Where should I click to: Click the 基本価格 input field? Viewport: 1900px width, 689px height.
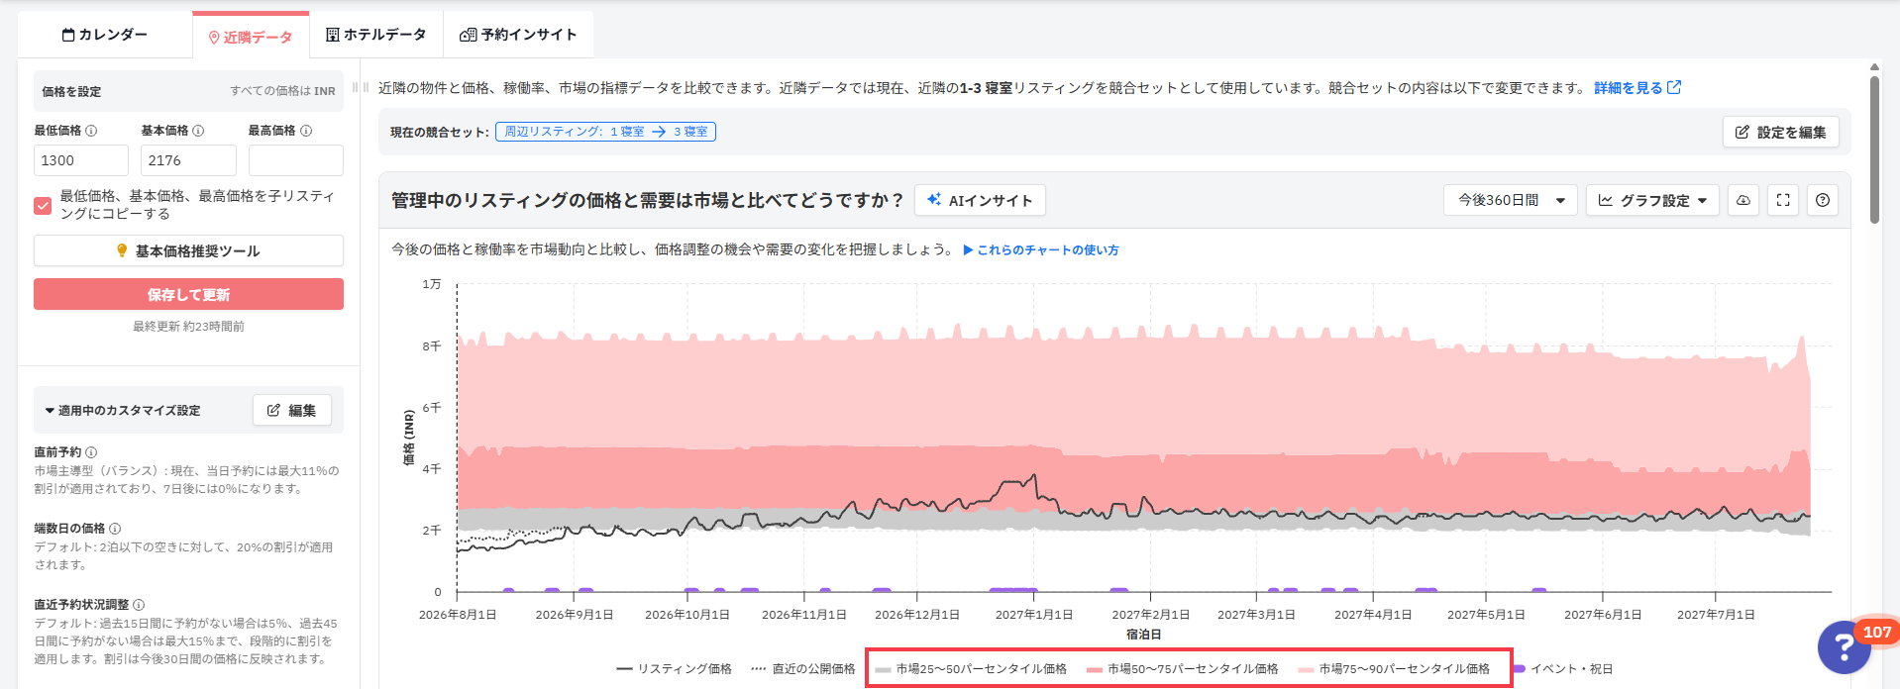(188, 160)
